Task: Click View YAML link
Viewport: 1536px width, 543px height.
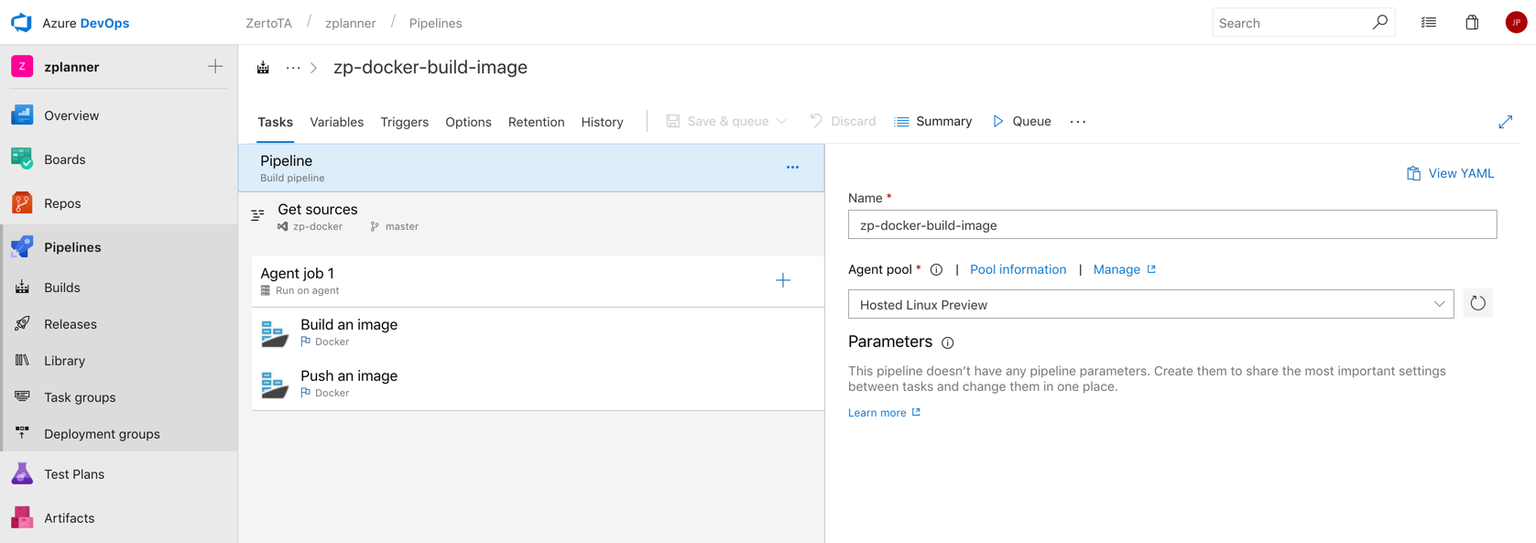Action: [1450, 174]
